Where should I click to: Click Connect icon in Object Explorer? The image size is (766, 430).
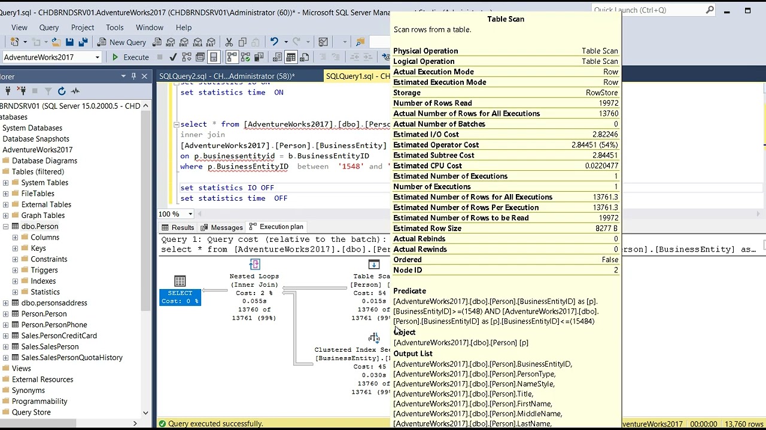click(8, 91)
